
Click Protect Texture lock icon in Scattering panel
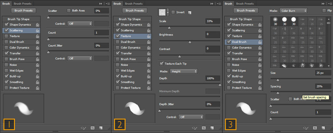pos(38,88)
